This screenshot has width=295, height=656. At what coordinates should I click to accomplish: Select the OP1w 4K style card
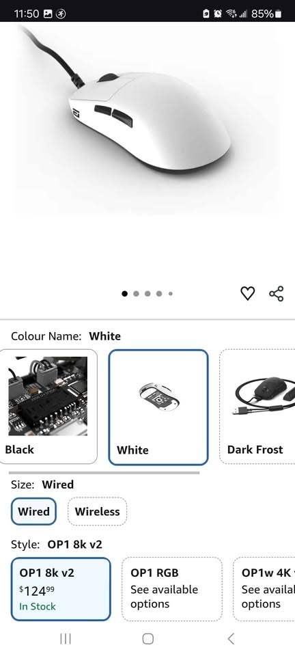click(x=264, y=589)
